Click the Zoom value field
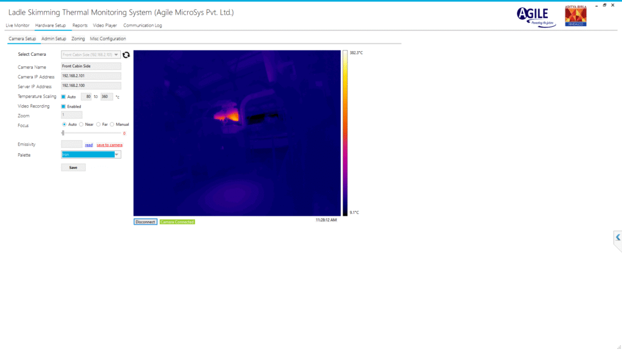 pyautogui.click(x=72, y=115)
